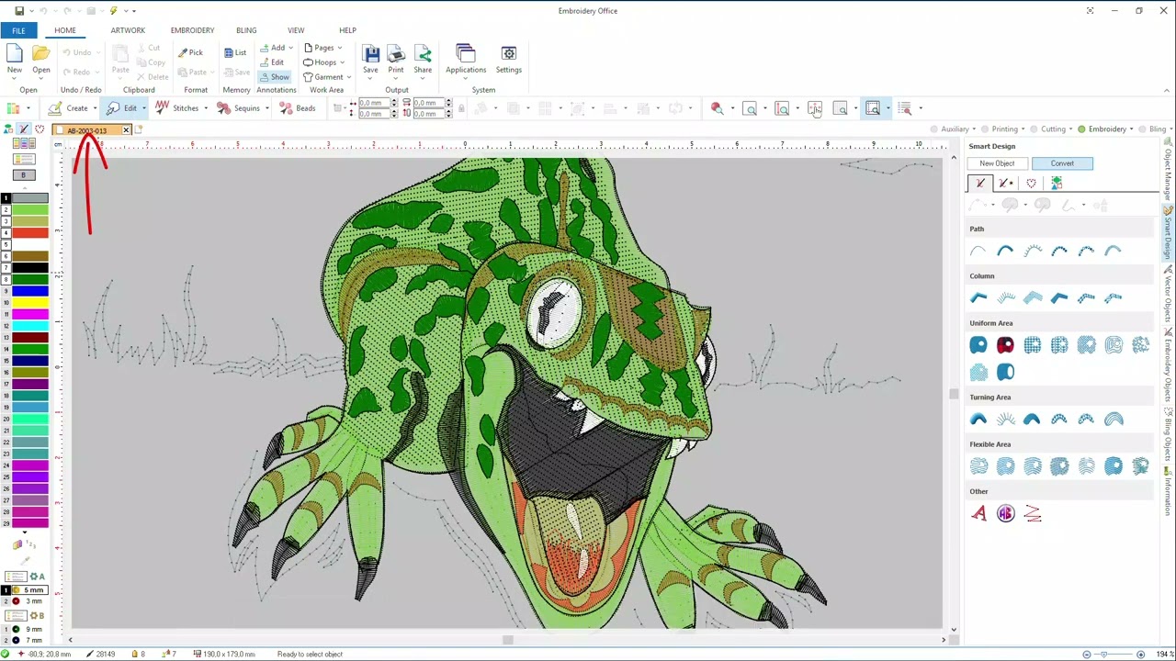Image resolution: width=1176 pixels, height=661 pixels.
Task: Click the New document icon
Action: click(15, 54)
